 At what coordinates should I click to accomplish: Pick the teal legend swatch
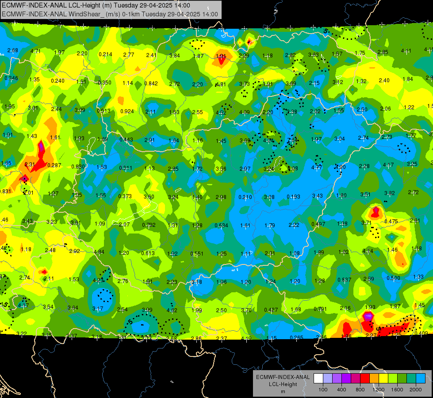[x=412, y=379]
